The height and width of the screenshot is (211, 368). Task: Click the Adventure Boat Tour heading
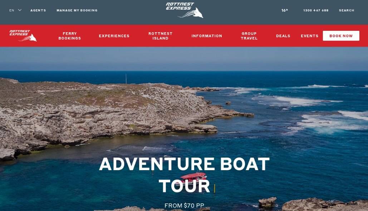tap(184, 175)
